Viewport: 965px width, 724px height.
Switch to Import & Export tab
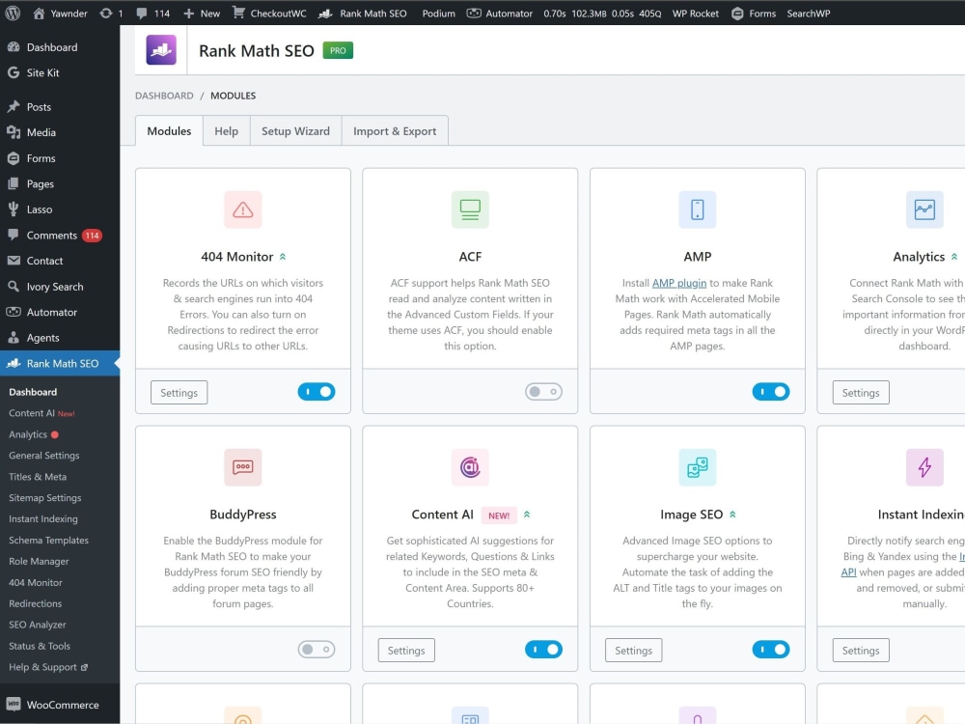click(x=395, y=130)
